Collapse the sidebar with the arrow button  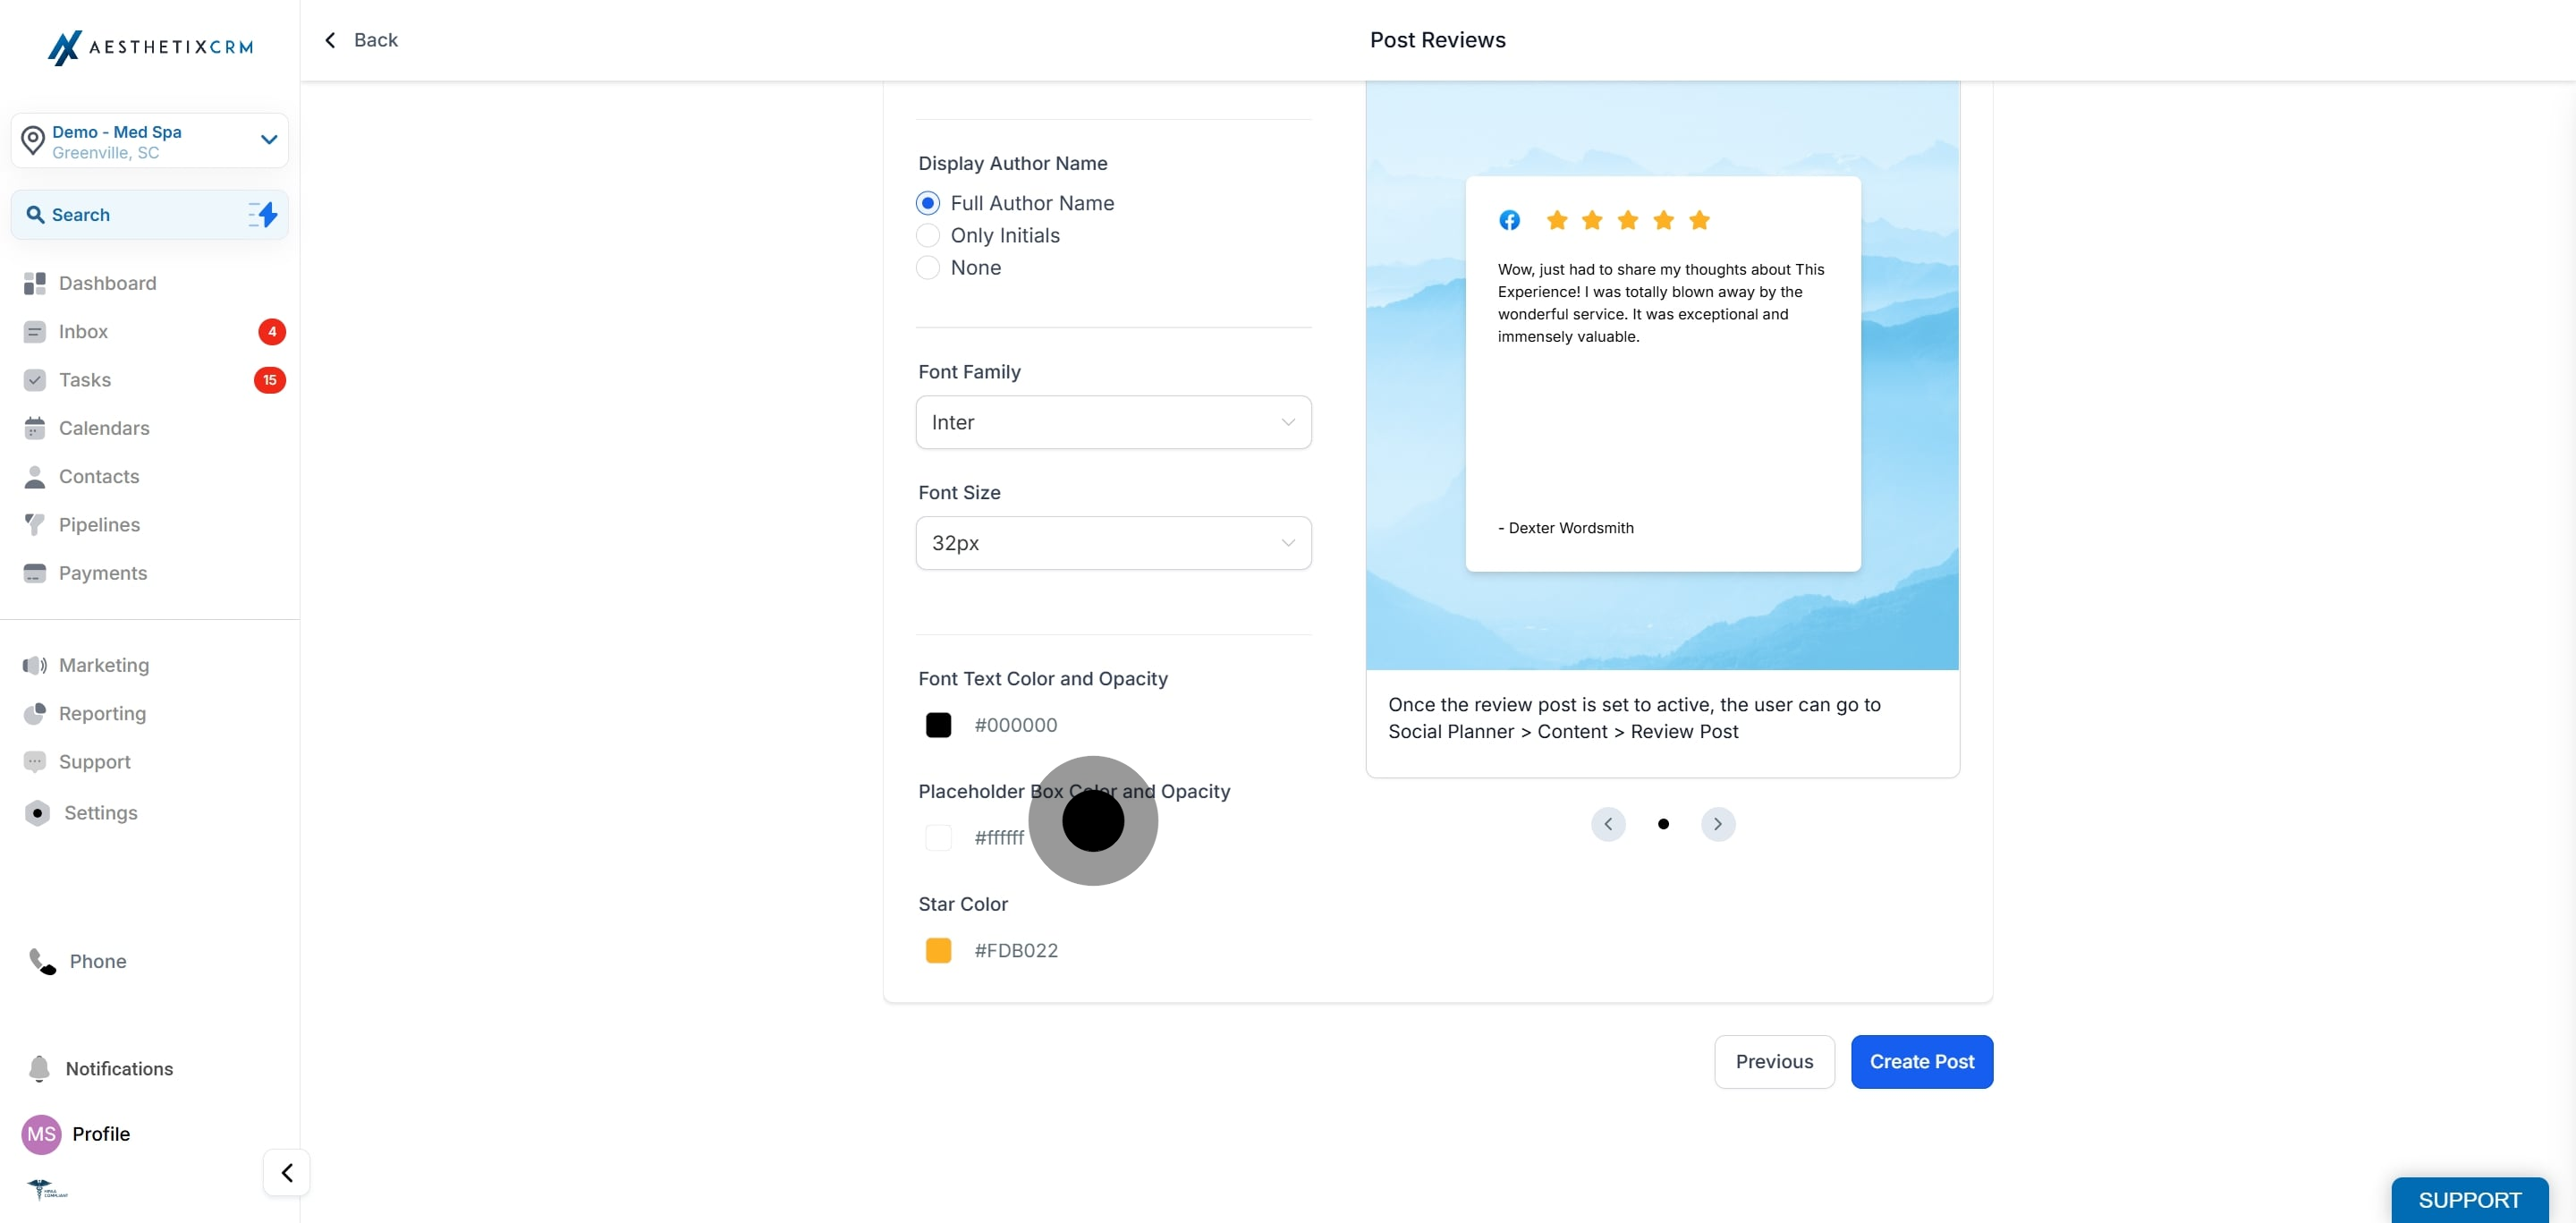pos(287,1172)
